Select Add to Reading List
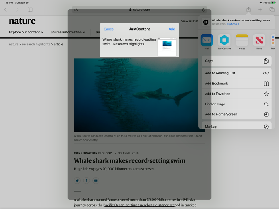 (236, 73)
